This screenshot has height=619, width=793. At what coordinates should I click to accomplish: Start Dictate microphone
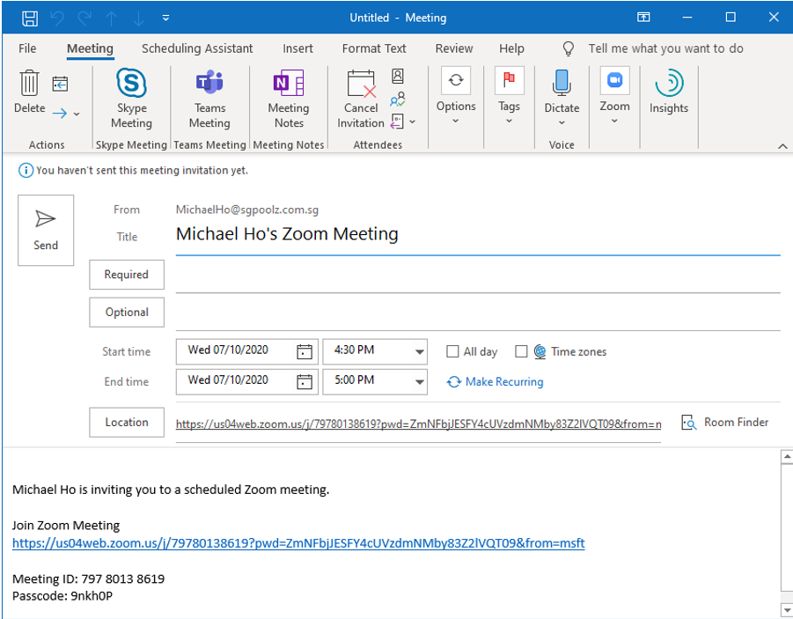[562, 97]
